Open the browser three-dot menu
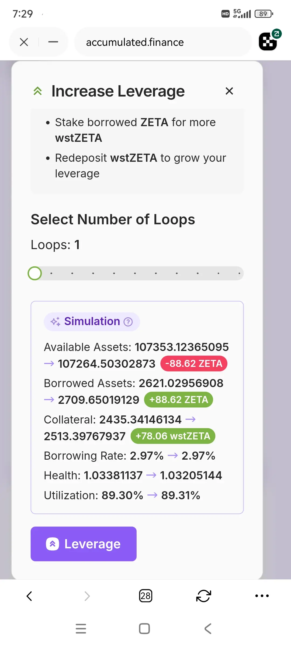The width and height of the screenshot is (291, 647). pos(262,596)
